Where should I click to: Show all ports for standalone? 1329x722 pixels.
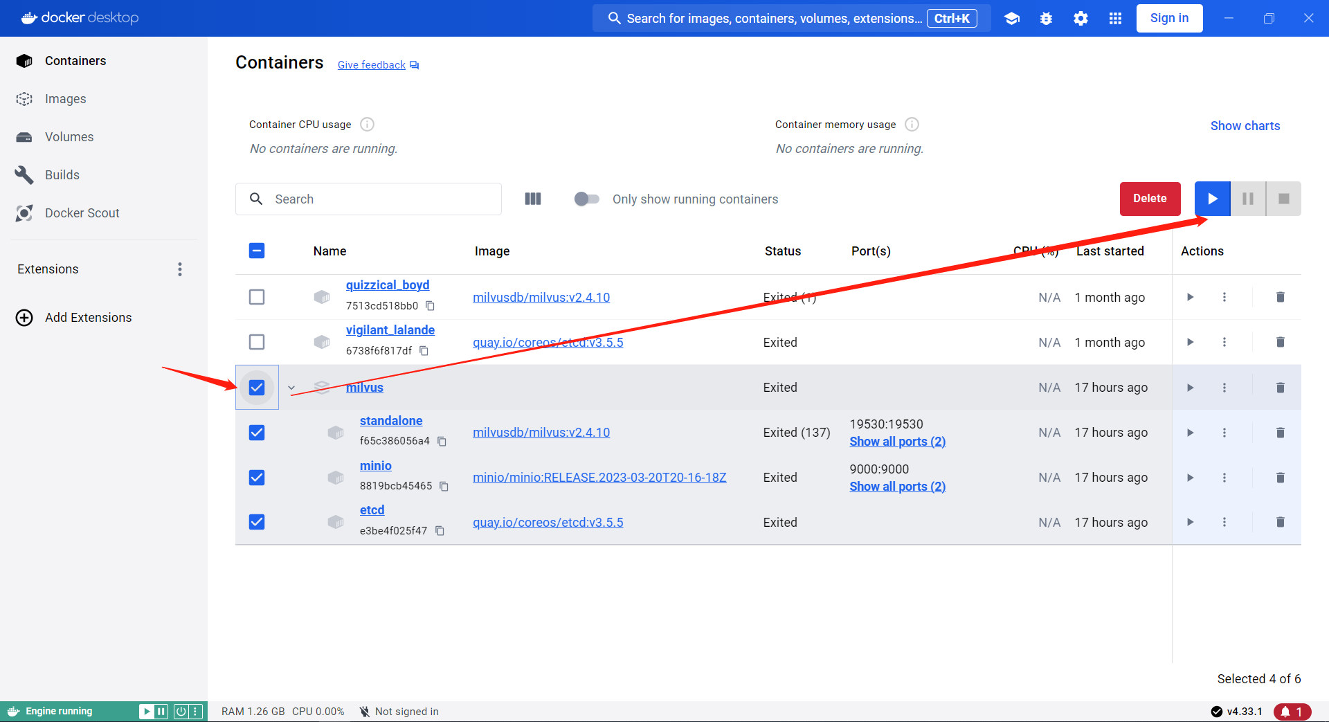tap(898, 442)
